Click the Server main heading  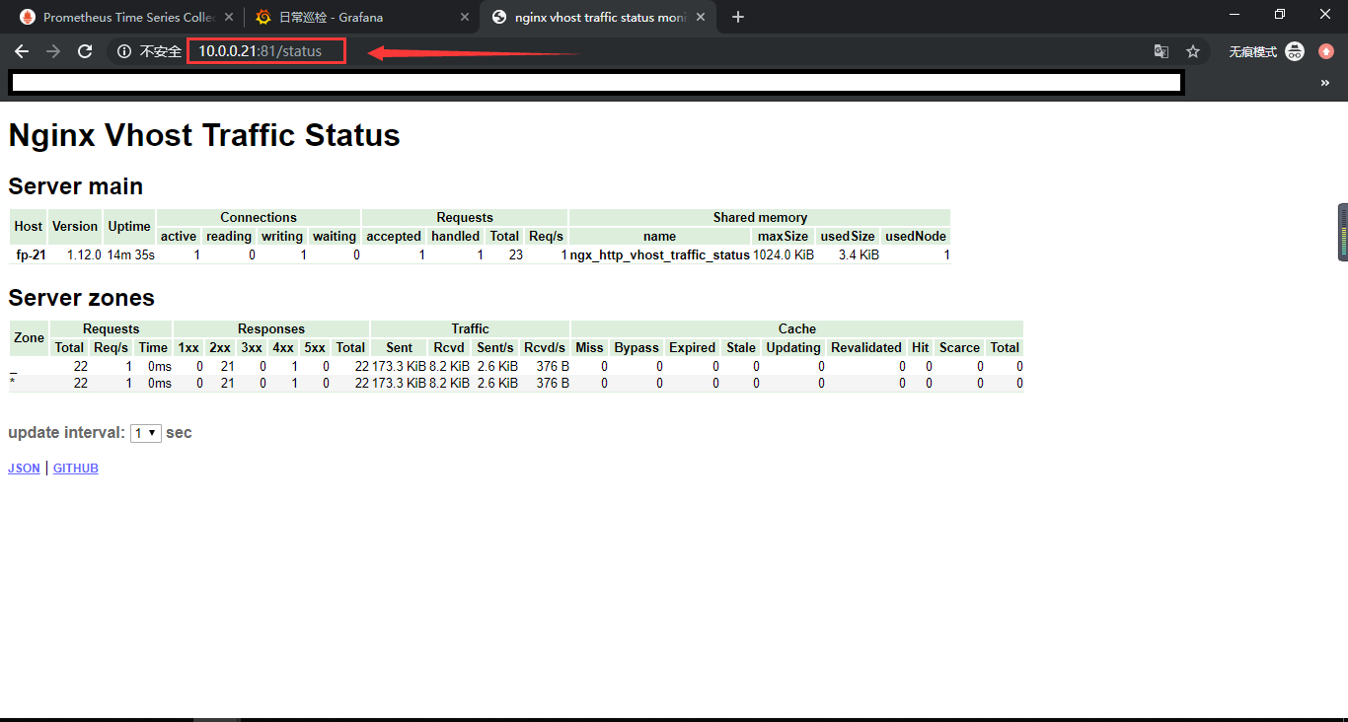pos(76,186)
